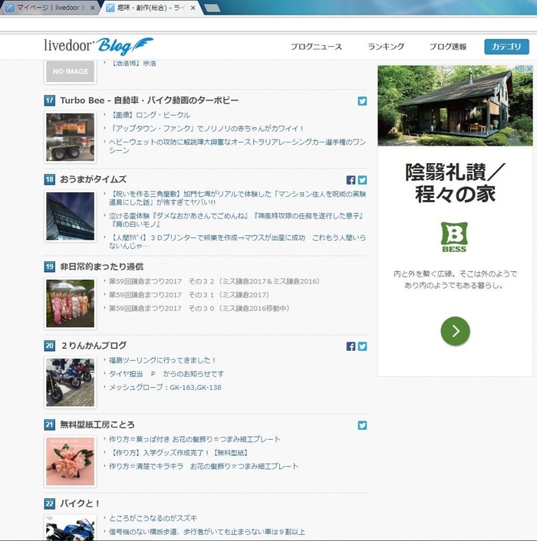This screenshot has width=537, height=541.
Task: Open Twitter link for Turbo Bee blog
Action: tap(362, 101)
